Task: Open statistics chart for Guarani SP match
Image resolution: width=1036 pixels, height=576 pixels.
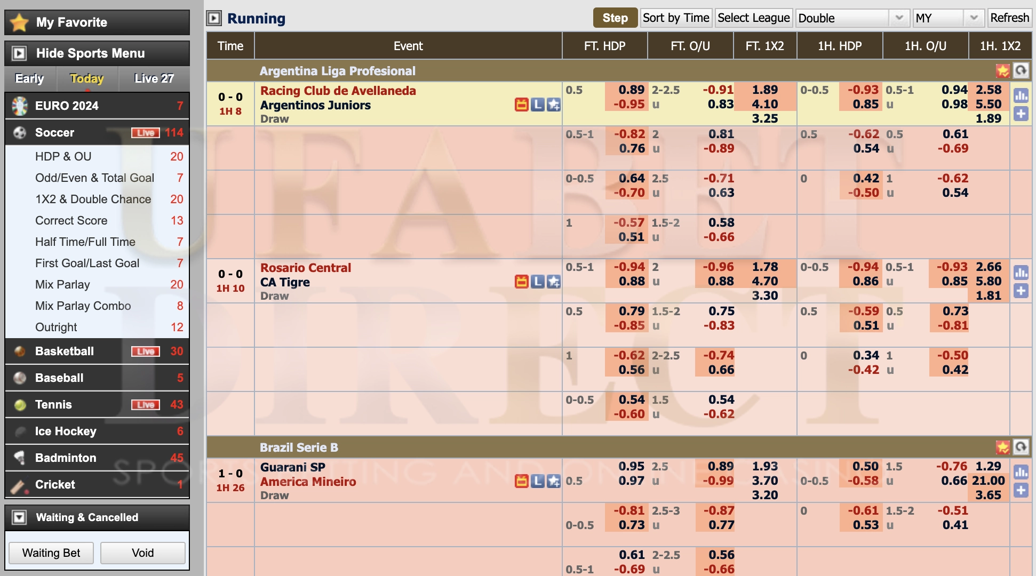Action: [1021, 472]
